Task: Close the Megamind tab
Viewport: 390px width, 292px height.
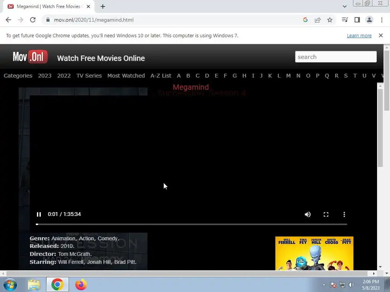Action: click(x=88, y=7)
